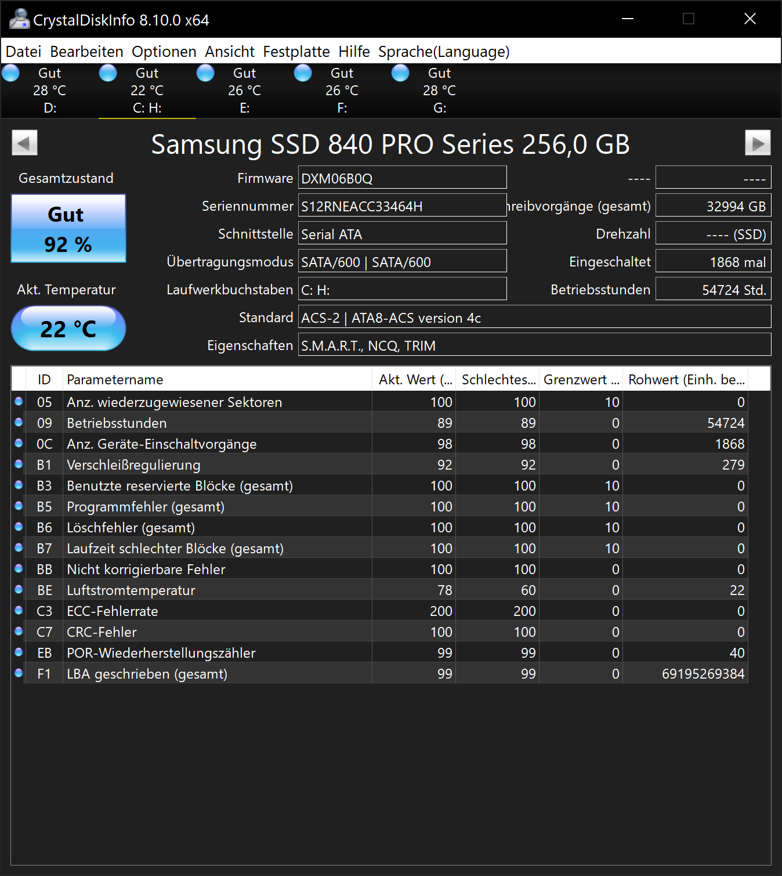Select the G: drive tab
Image resolution: width=782 pixels, height=876 pixels.
coord(440,91)
